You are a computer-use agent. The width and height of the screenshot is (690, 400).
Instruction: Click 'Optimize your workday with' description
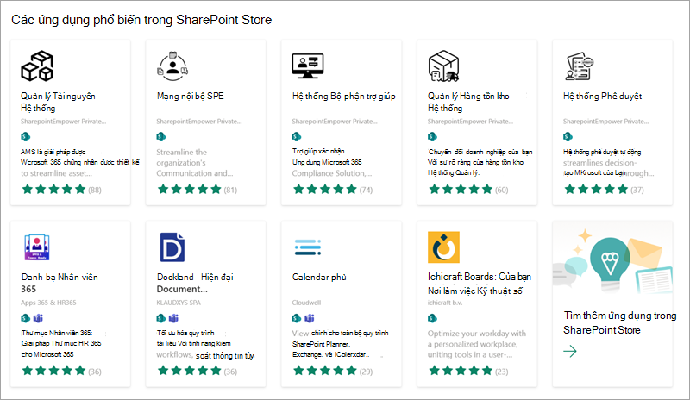[x=477, y=344]
